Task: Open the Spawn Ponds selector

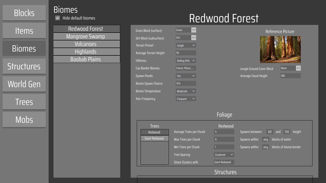Action: [x=186, y=76]
